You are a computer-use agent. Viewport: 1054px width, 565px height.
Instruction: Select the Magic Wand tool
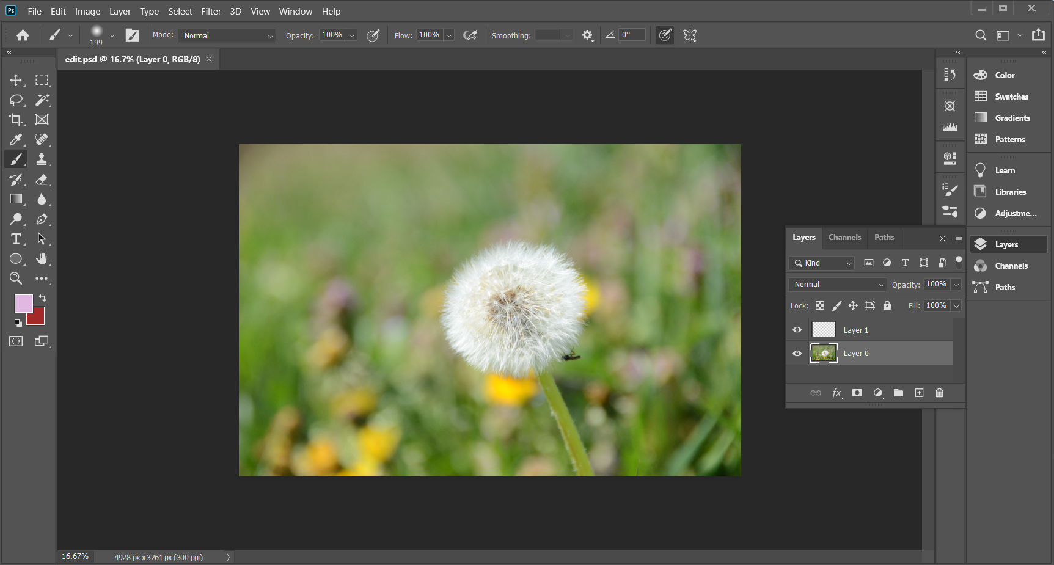(42, 100)
